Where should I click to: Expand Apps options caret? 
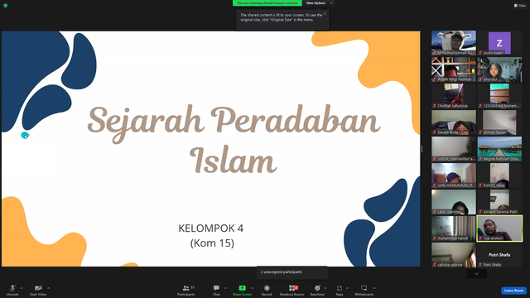point(347,288)
